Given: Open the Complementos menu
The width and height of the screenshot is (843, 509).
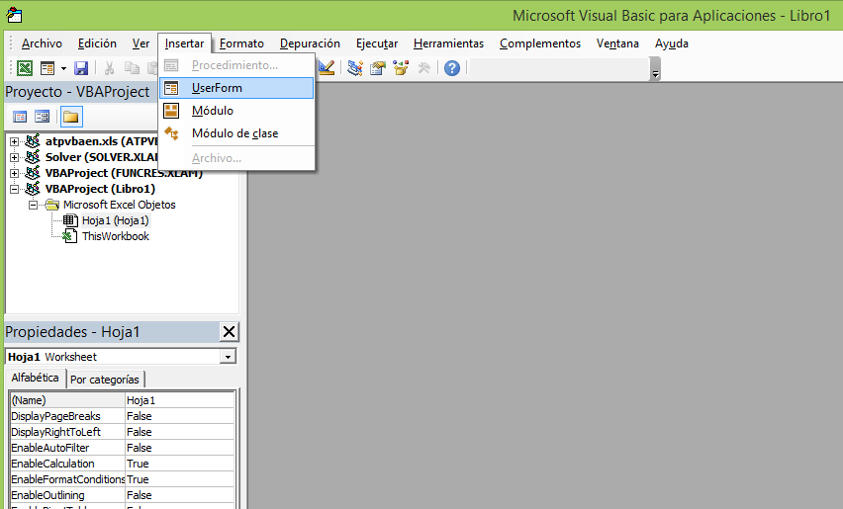Looking at the screenshot, I should [540, 43].
